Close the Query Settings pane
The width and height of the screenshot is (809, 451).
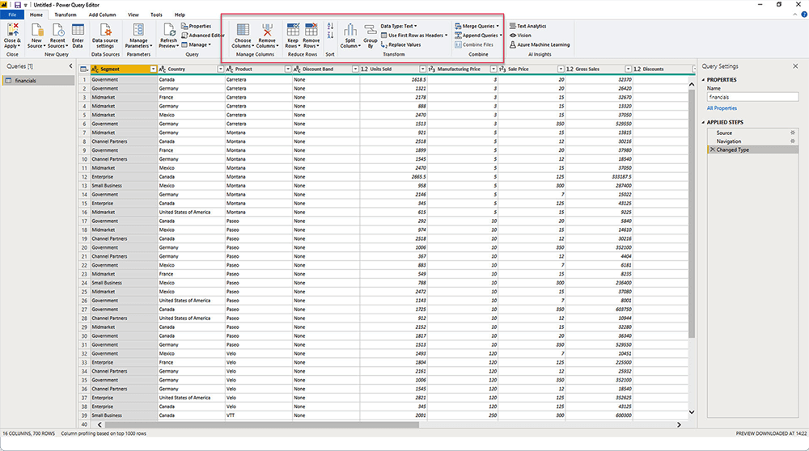tap(795, 66)
